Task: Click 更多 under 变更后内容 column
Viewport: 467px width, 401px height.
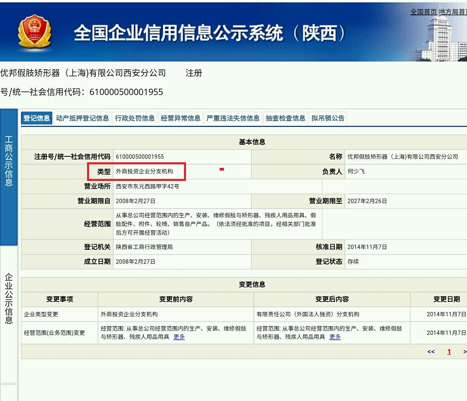Action: (335, 337)
